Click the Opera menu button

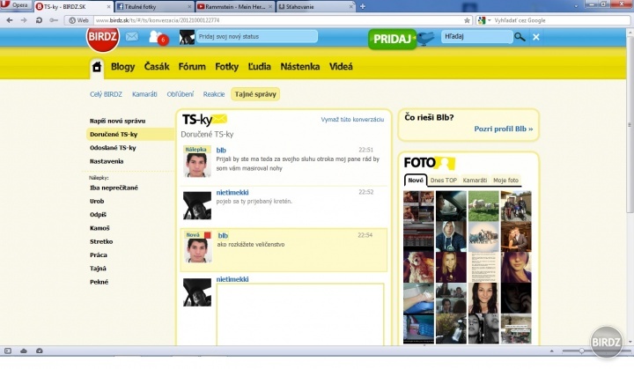click(x=16, y=5)
